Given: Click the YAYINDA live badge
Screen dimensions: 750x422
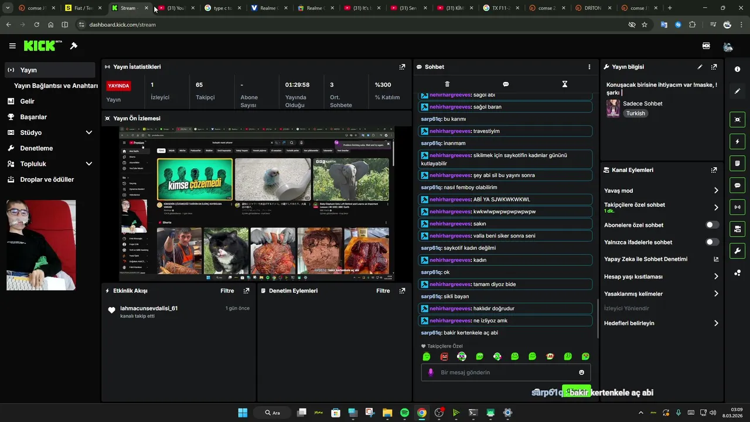Looking at the screenshot, I should (118, 86).
